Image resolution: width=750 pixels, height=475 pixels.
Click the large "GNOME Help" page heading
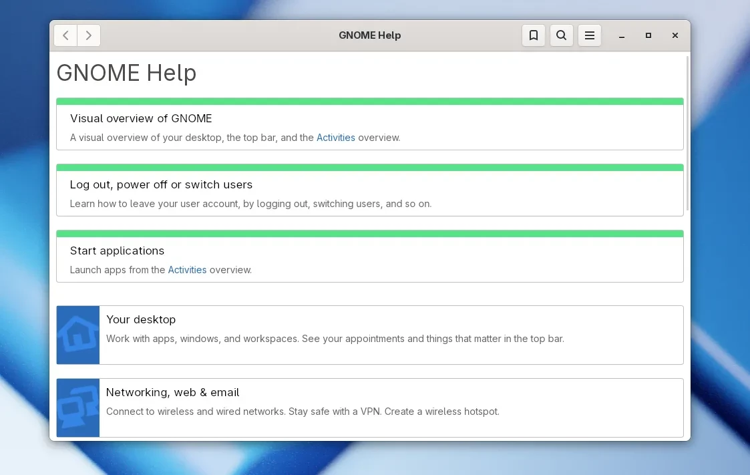pyautogui.click(x=126, y=73)
